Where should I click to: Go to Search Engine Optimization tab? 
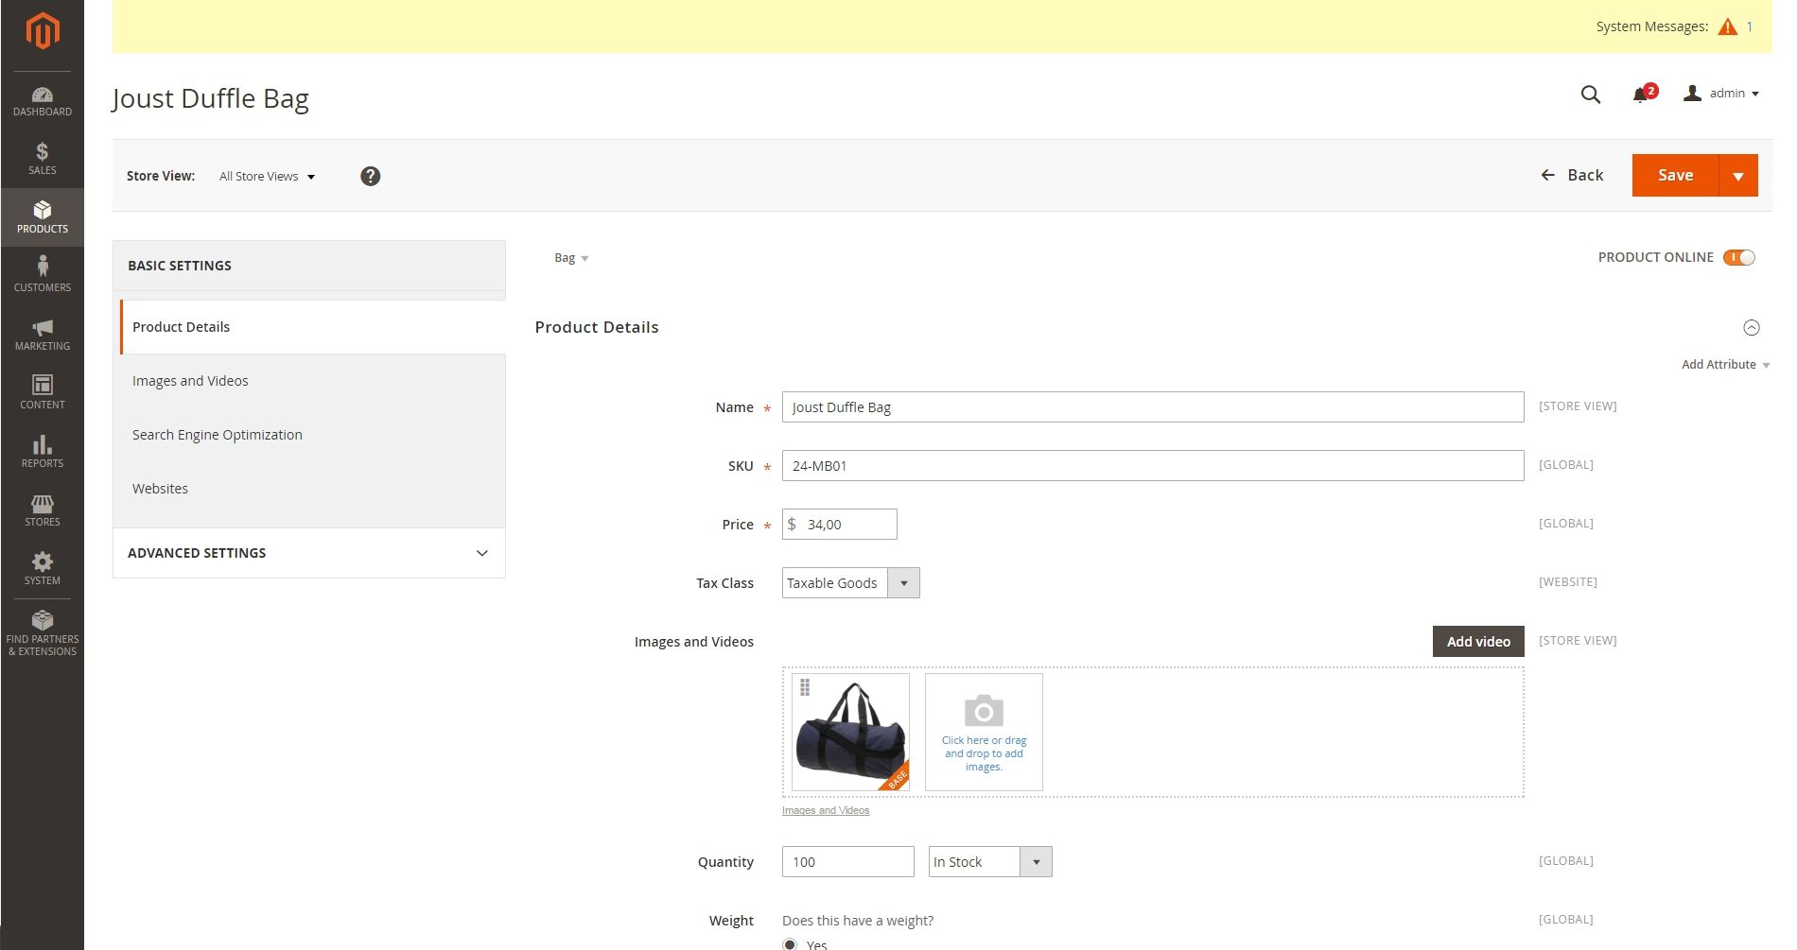pyautogui.click(x=218, y=435)
